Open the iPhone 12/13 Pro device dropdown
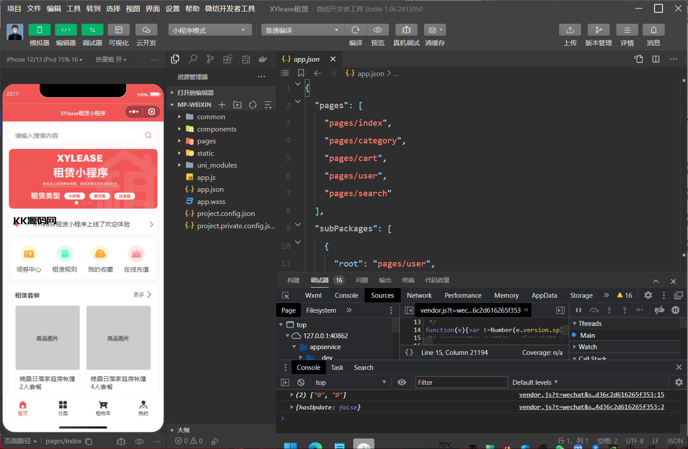The image size is (688, 449). pos(44,59)
